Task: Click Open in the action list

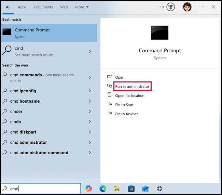Action: [x=120, y=77]
